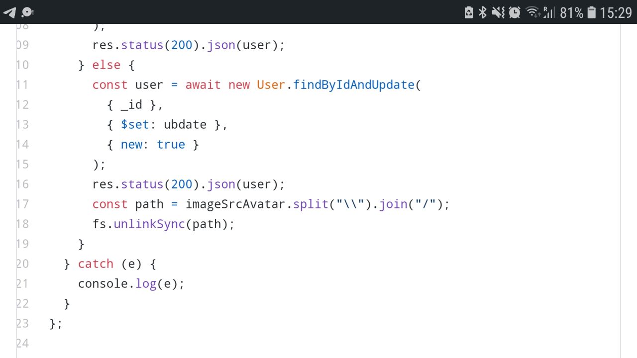
Task: Tap the 81% battery percentage text
Action: pos(571,13)
